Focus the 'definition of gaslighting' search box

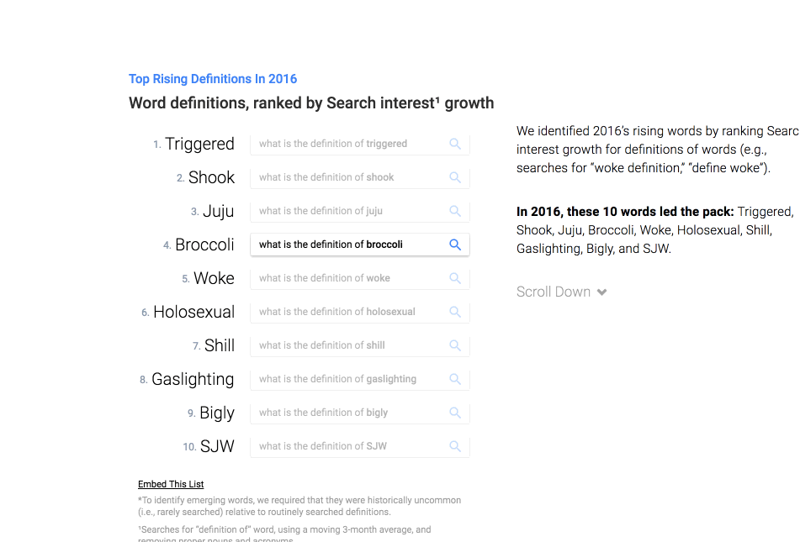point(349,379)
